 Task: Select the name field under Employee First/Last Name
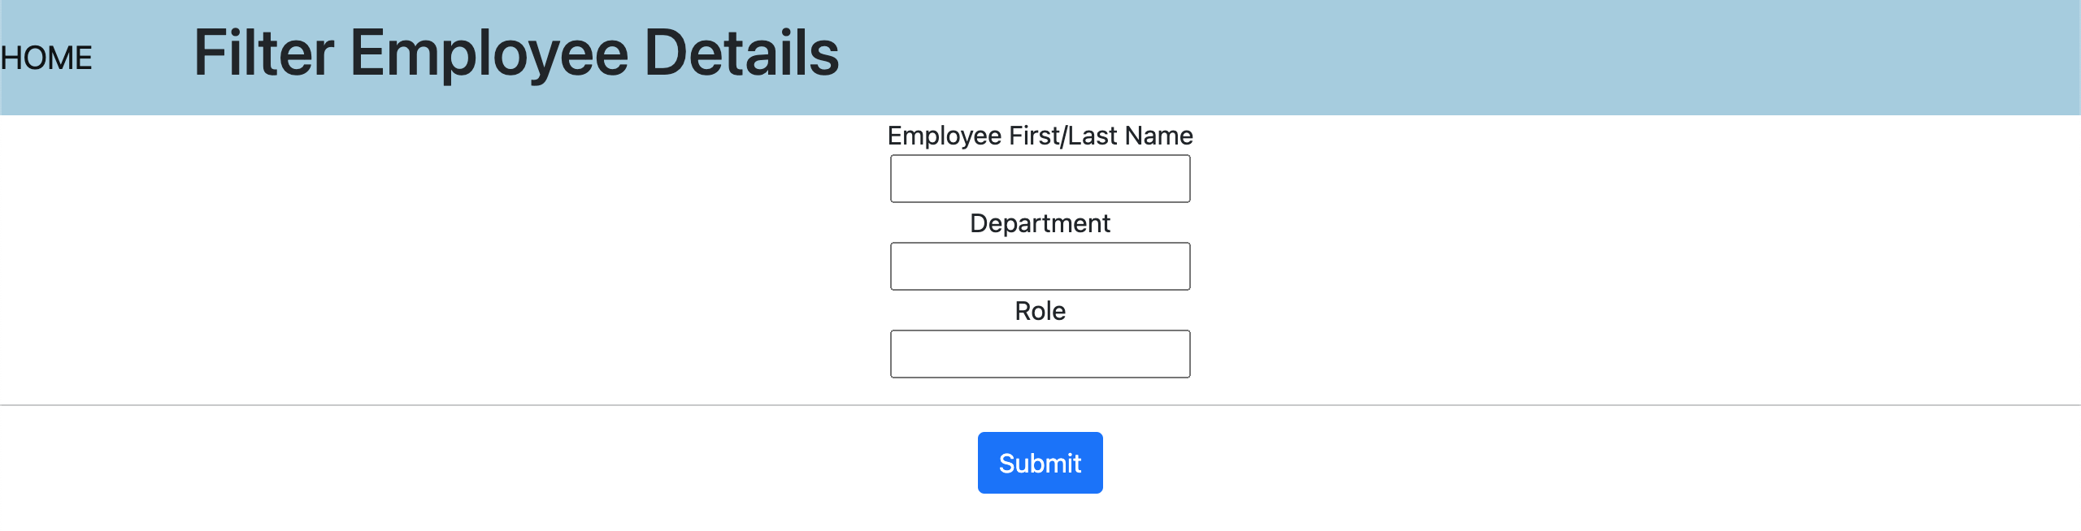1040,179
